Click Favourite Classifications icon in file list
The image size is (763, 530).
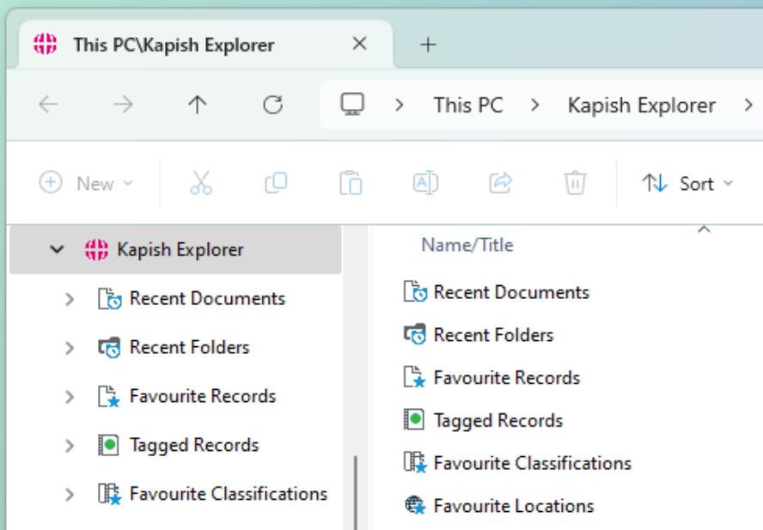(415, 462)
